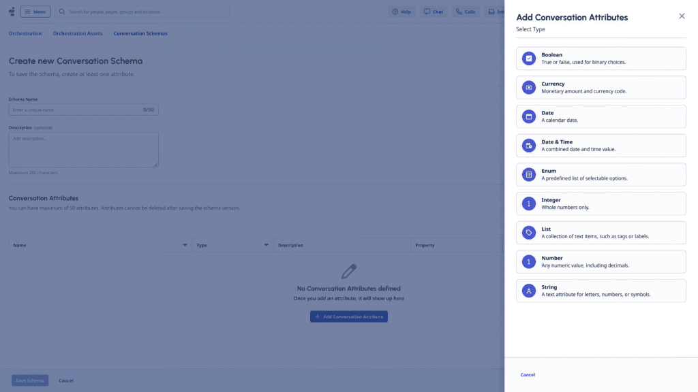
Task: Open the main Menu button
Action: 35,12
